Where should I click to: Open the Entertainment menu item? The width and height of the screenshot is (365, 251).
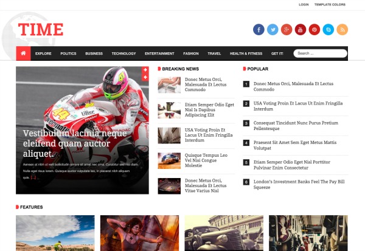pyautogui.click(x=159, y=53)
